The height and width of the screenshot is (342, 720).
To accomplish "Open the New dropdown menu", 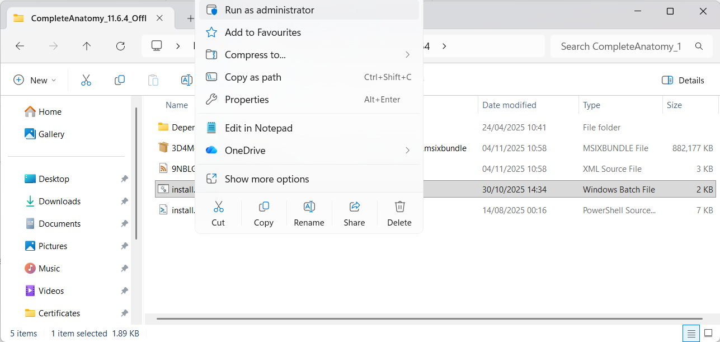I will 35,80.
